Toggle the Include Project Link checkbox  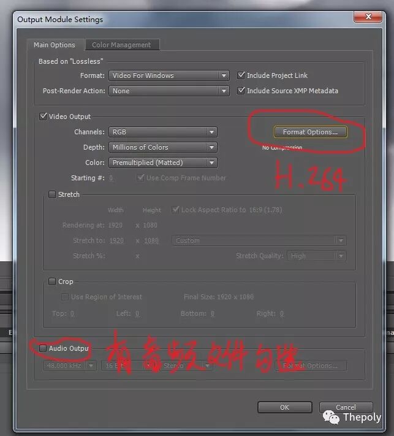pyautogui.click(x=241, y=75)
